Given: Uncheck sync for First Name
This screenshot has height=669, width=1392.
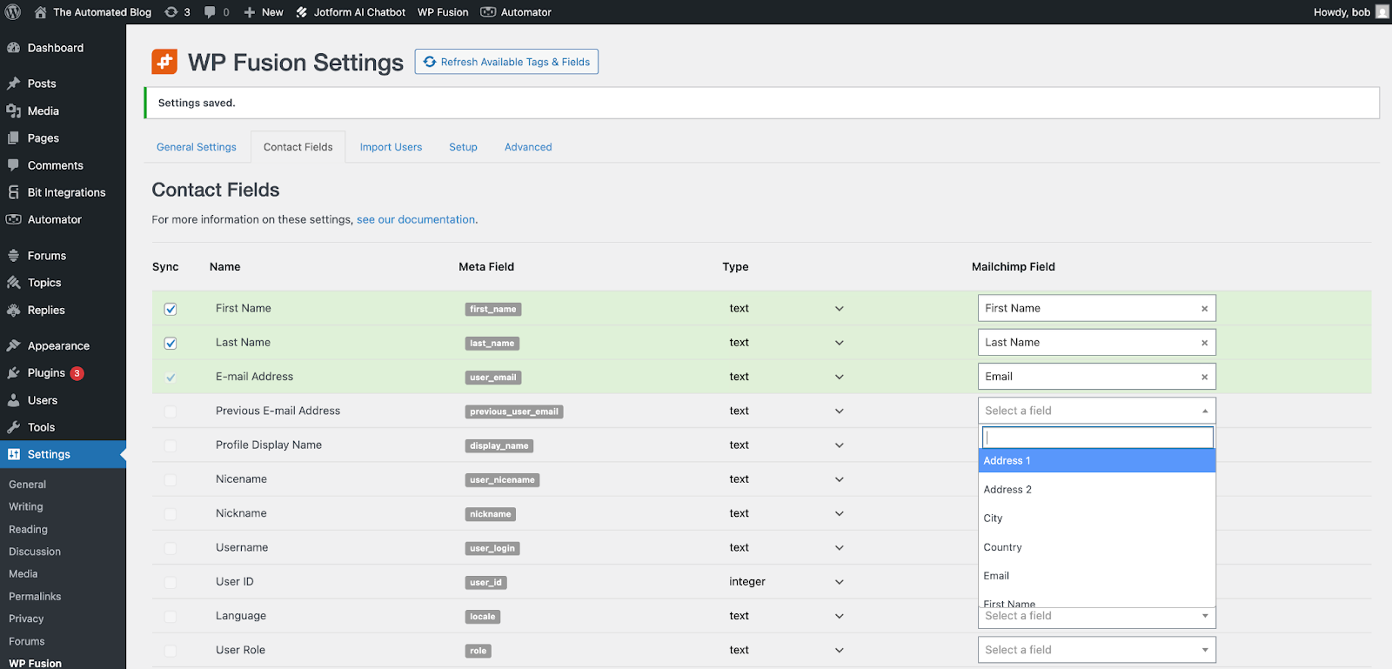Looking at the screenshot, I should (x=171, y=309).
